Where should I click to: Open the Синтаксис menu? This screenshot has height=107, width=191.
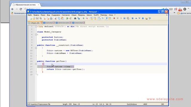click(x=66, y=15)
